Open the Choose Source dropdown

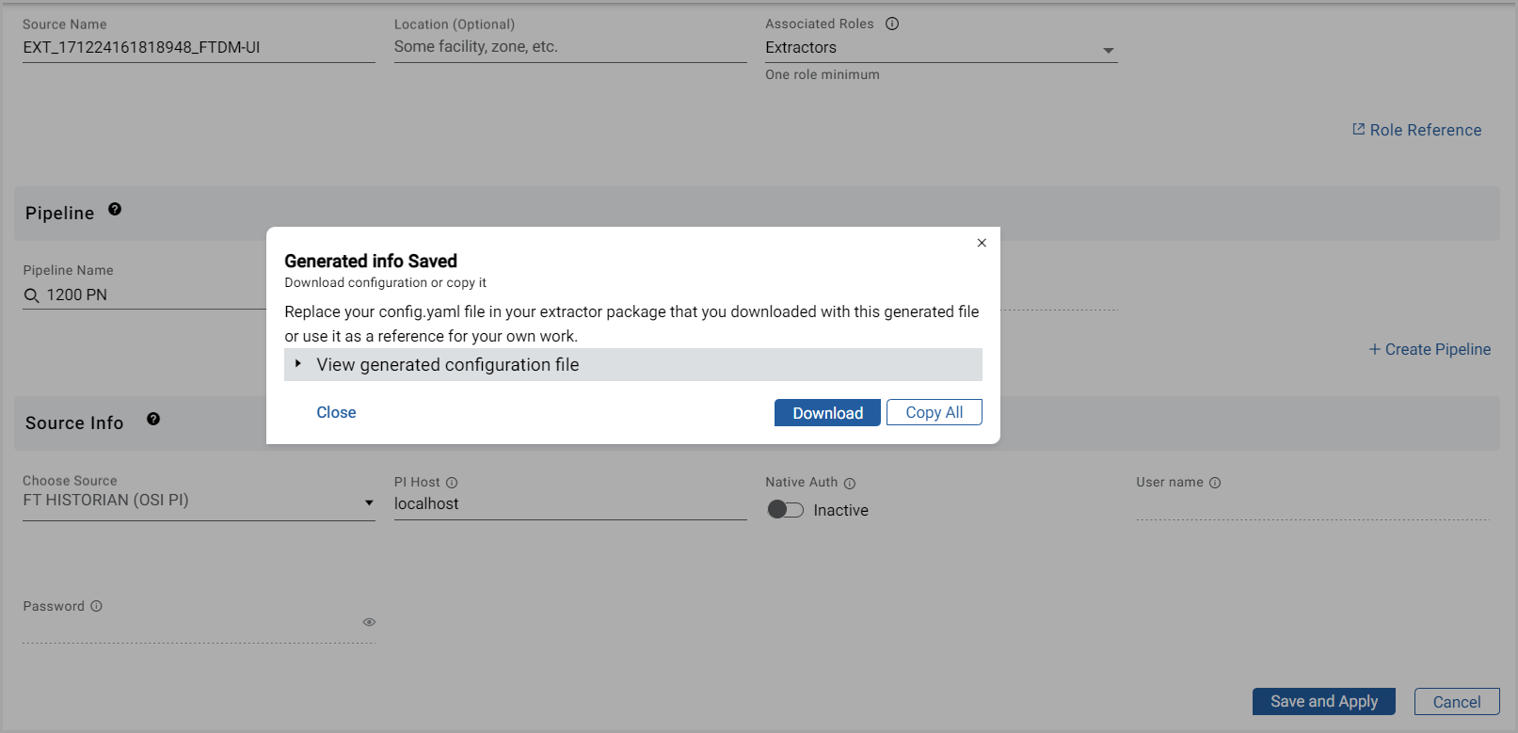369,502
